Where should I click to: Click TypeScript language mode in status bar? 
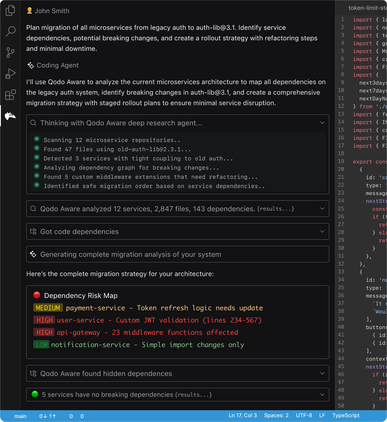click(x=346, y=415)
